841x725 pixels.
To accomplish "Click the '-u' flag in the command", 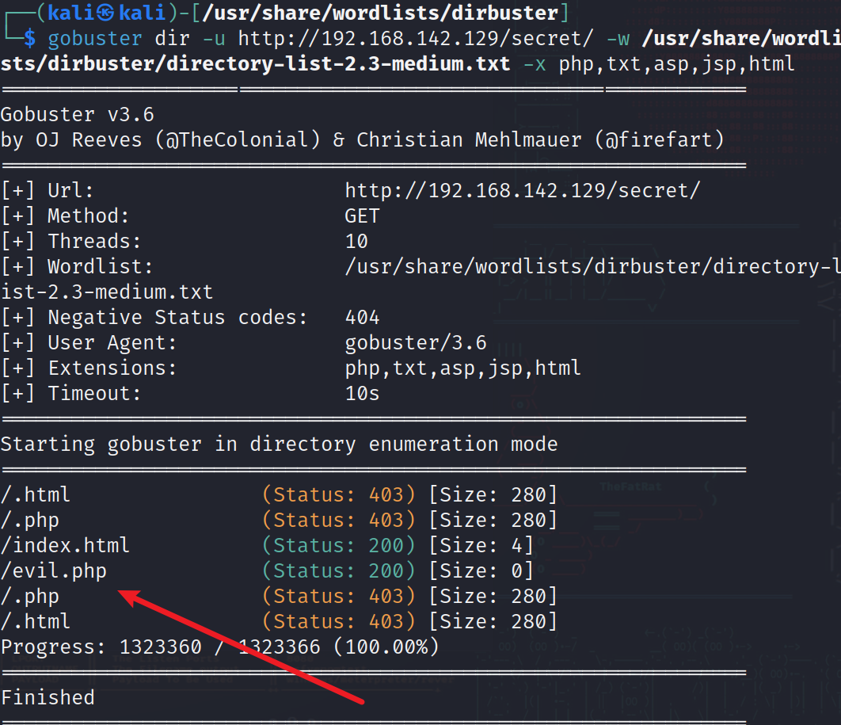I will pos(214,39).
